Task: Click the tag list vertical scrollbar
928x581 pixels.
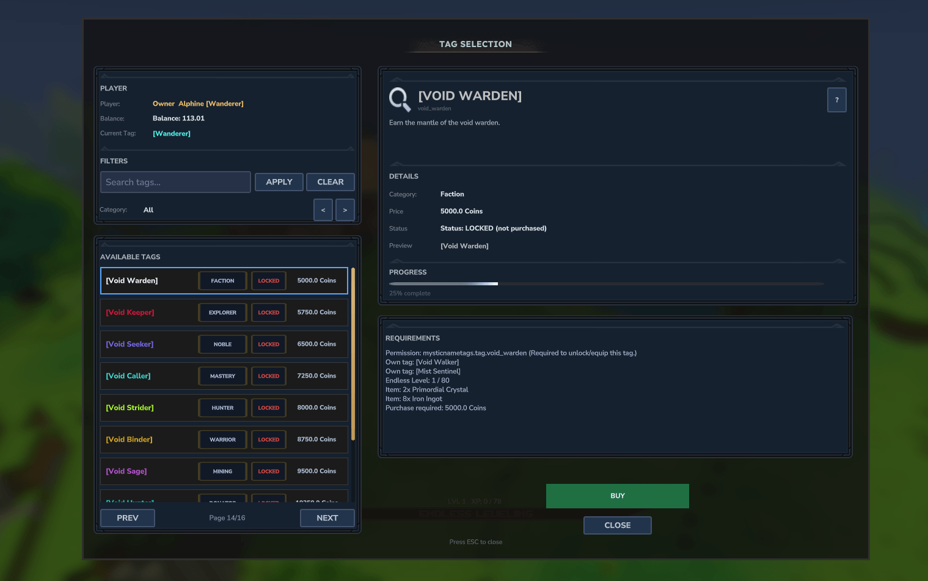Action: click(x=353, y=354)
